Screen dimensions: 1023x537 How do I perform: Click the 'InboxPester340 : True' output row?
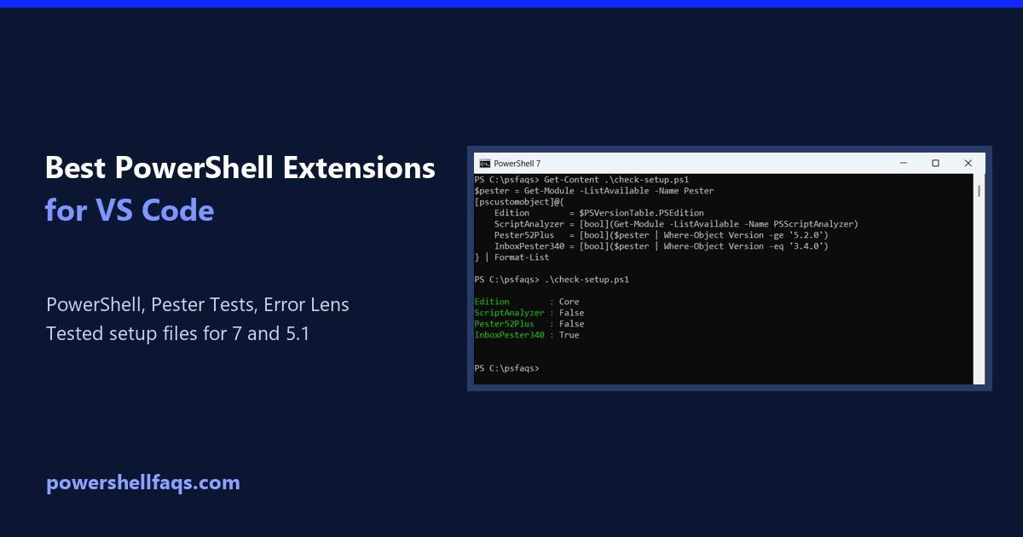[527, 335]
